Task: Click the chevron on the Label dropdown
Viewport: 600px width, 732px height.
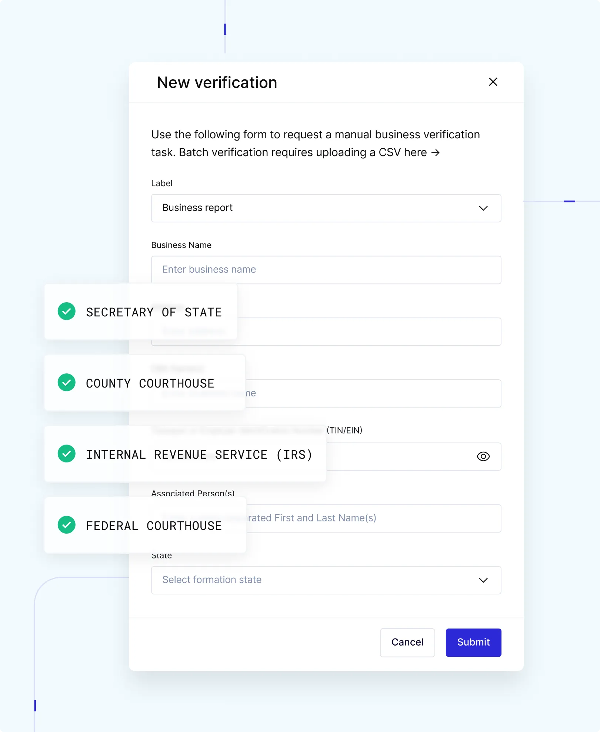Action: tap(483, 208)
